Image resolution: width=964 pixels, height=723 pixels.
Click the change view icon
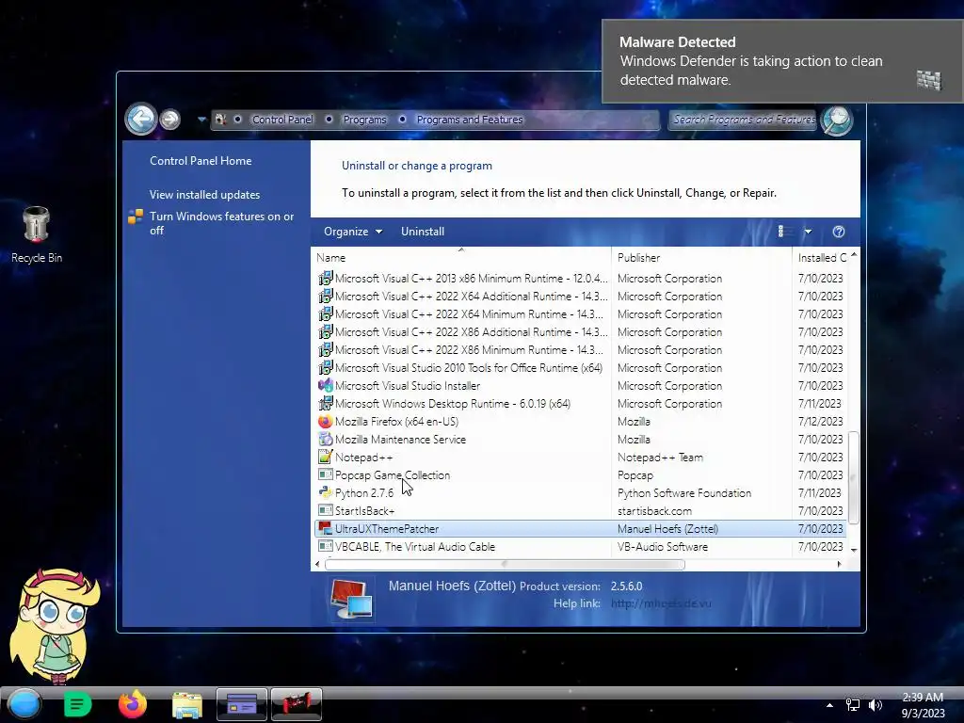782,232
